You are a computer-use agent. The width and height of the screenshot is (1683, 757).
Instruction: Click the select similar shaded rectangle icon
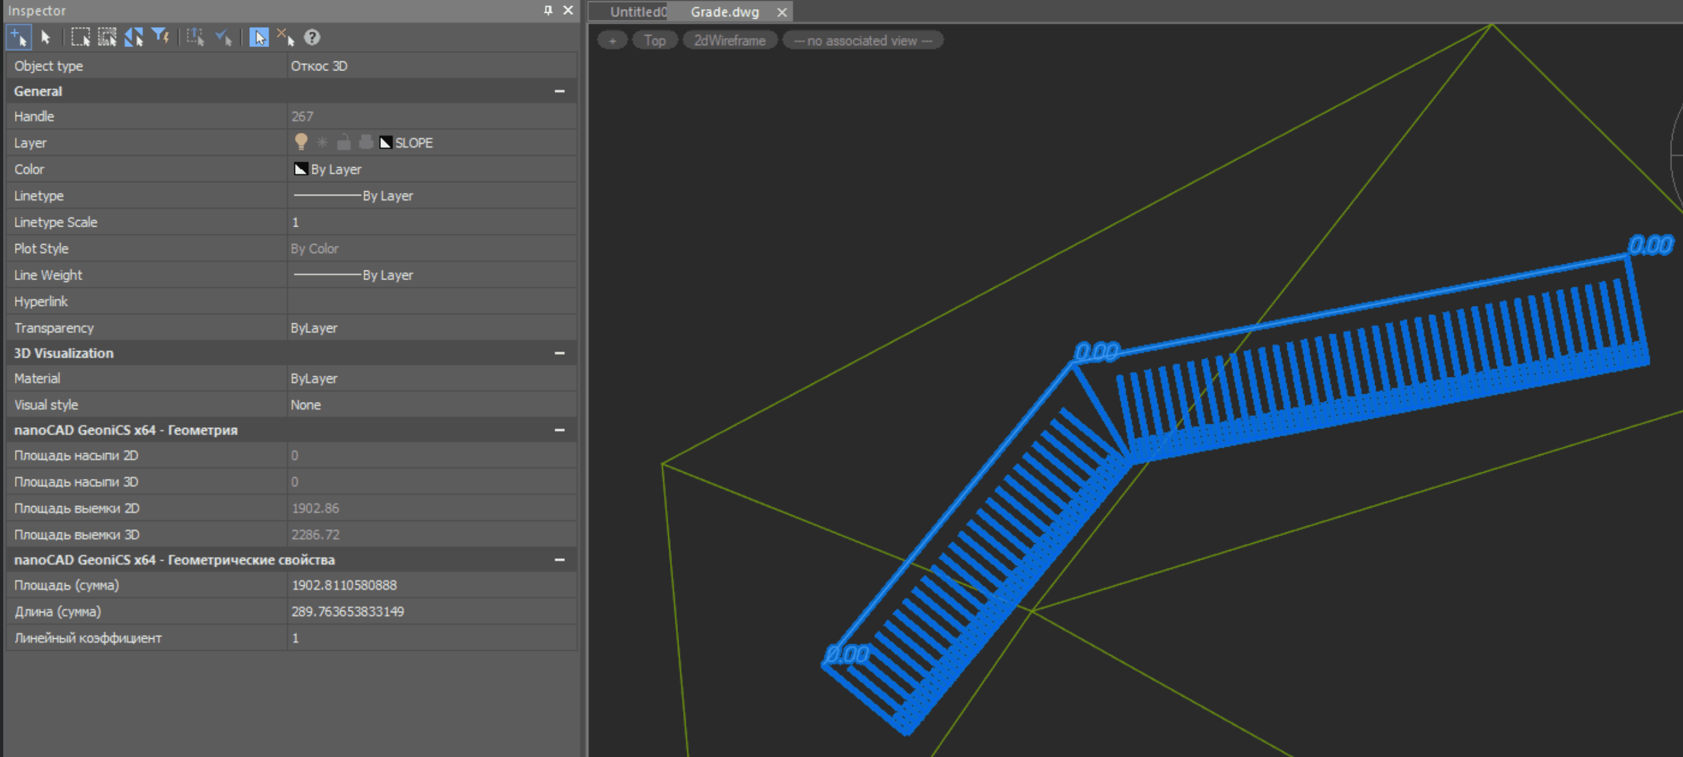point(107,37)
